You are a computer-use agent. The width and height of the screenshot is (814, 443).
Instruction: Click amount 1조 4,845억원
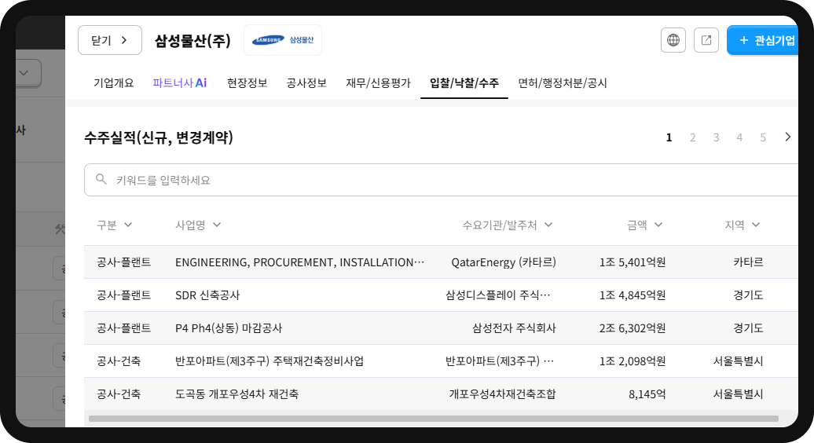(632, 295)
